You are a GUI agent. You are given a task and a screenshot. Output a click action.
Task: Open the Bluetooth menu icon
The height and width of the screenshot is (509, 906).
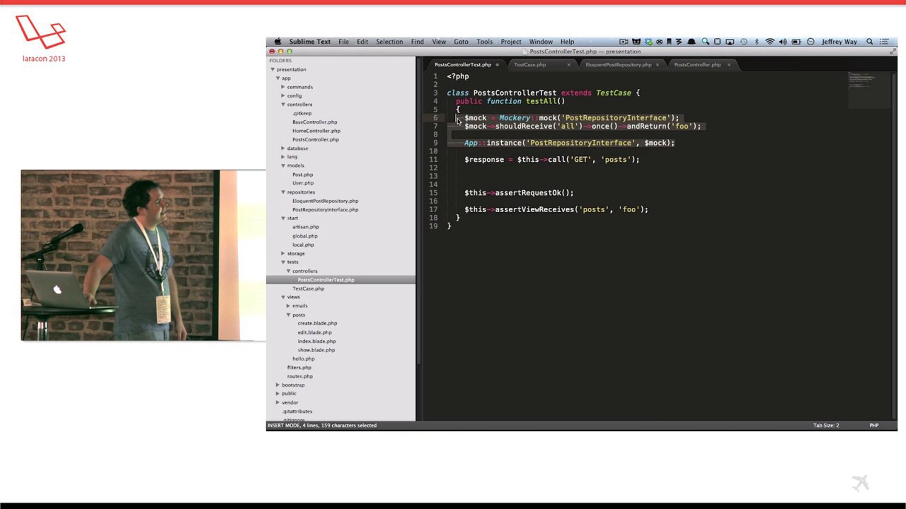coord(757,41)
